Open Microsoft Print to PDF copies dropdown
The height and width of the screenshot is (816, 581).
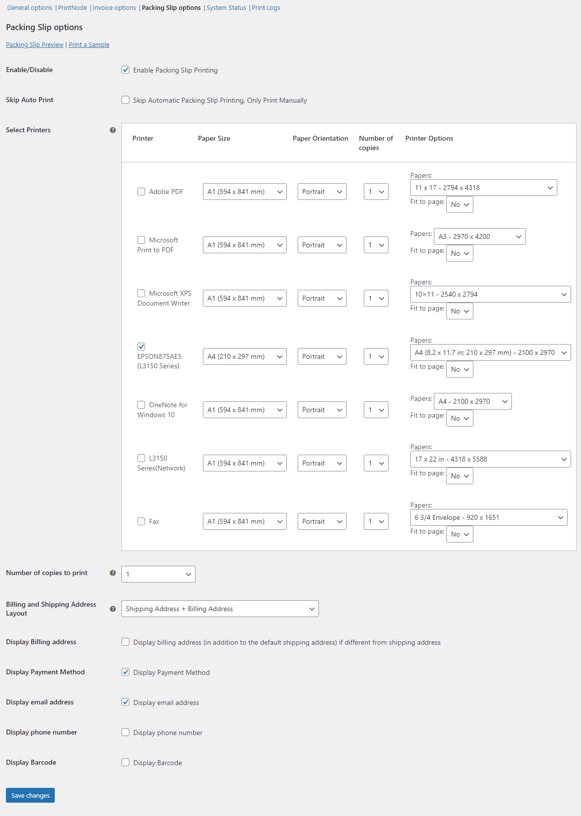click(x=376, y=245)
